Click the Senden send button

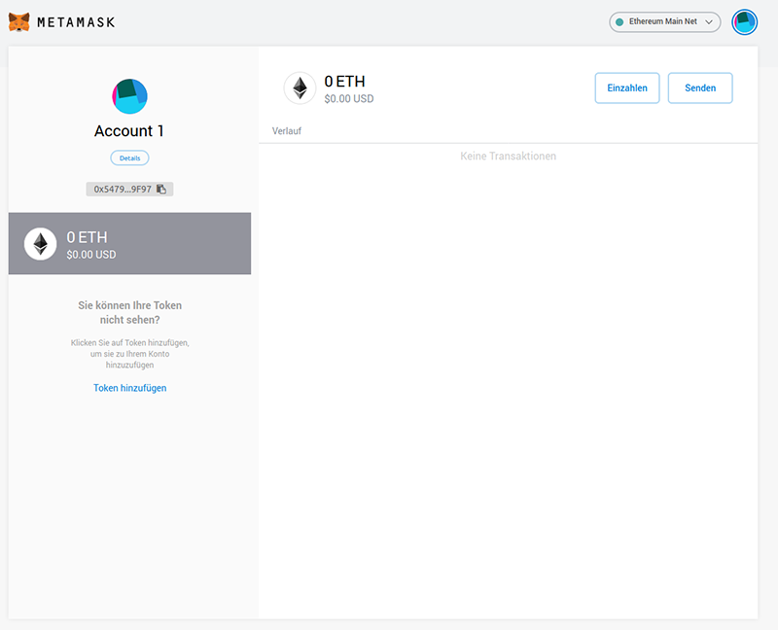coord(700,87)
